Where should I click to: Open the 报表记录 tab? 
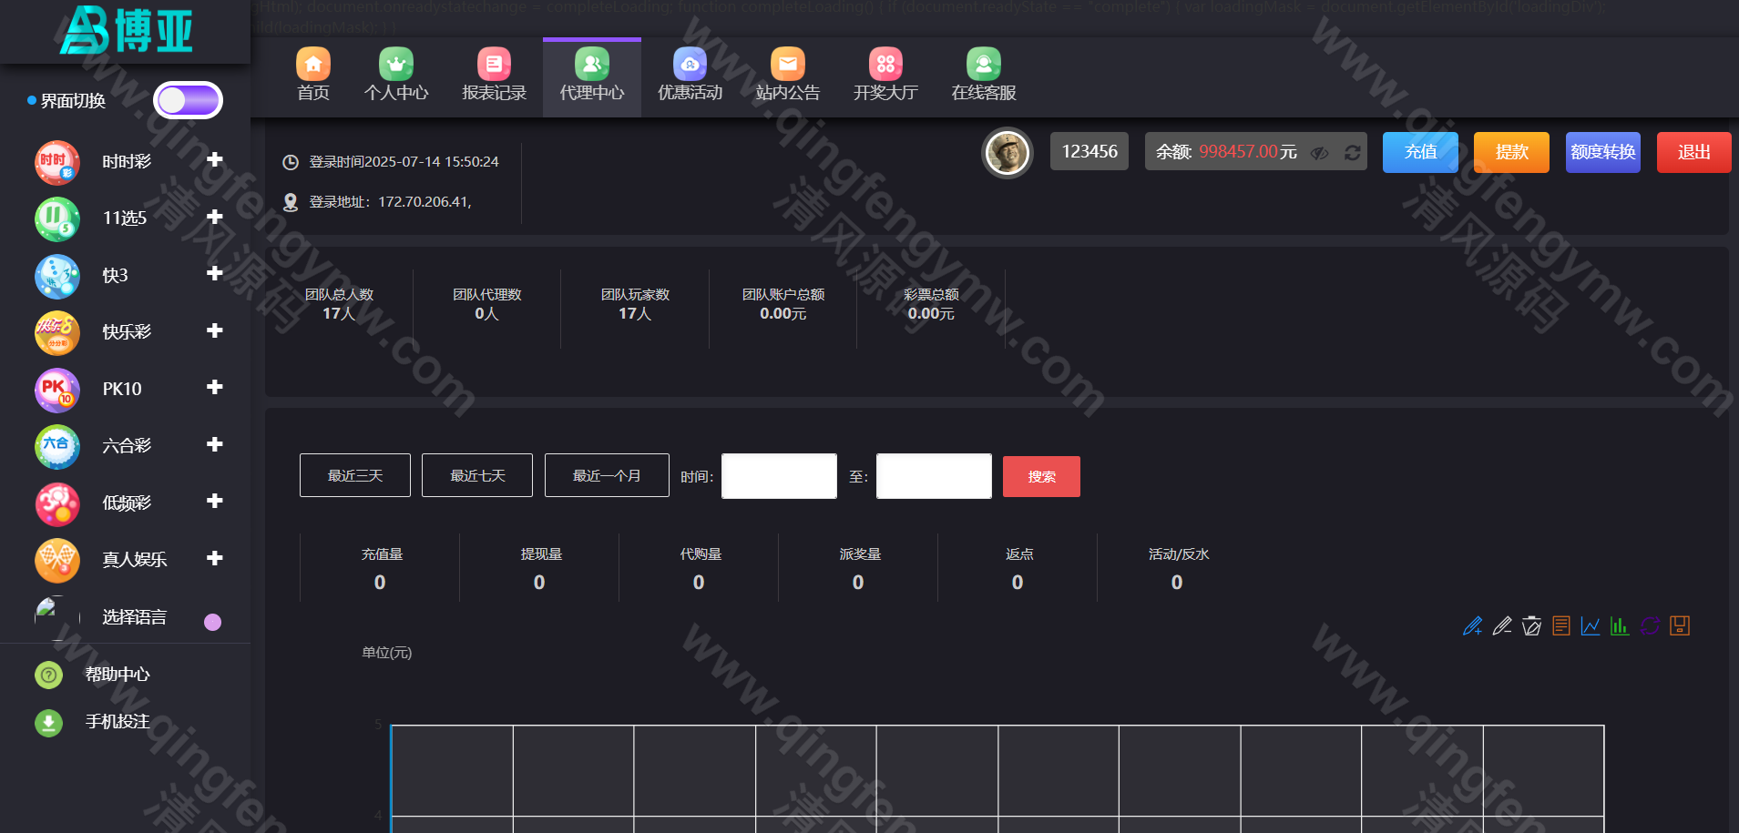pyautogui.click(x=494, y=76)
